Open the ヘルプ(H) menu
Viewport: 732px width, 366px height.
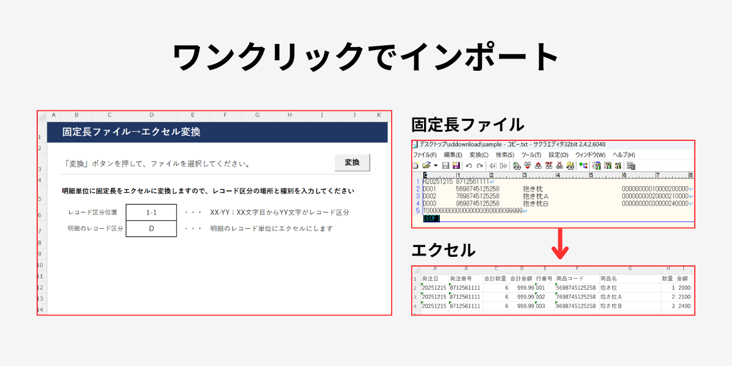(x=624, y=155)
